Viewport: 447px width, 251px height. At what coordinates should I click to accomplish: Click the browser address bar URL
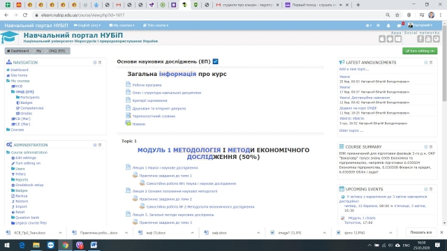pos(82,15)
